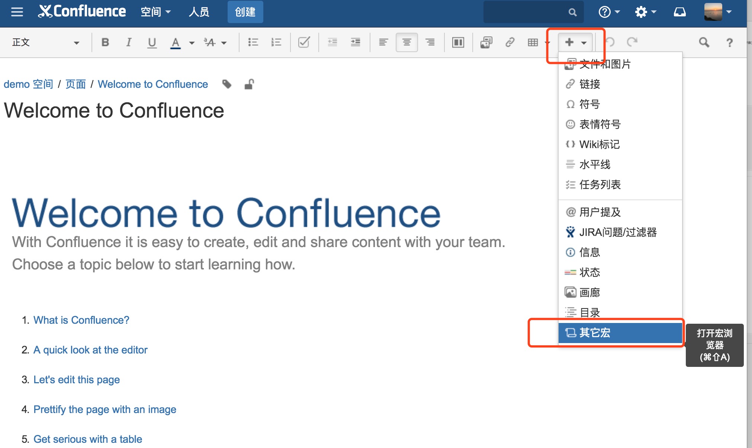This screenshot has height=448, width=752.
Task: Click the insert link toolbar icon
Action: coord(510,42)
